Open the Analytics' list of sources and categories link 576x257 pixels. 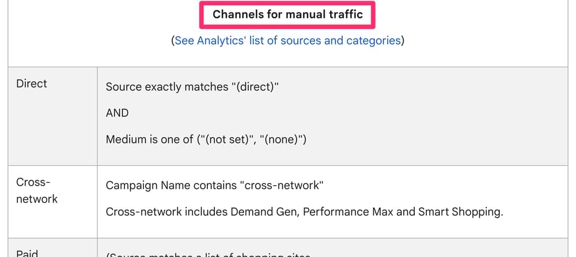point(287,40)
